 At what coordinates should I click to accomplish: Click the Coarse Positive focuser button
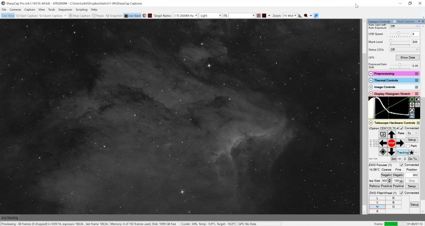386,186
